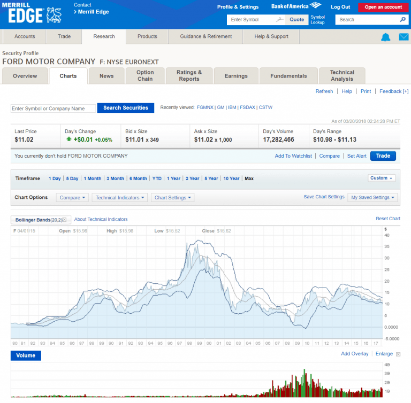Open recently viewed FGMNX
411x403 pixels.
pos(205,107)
